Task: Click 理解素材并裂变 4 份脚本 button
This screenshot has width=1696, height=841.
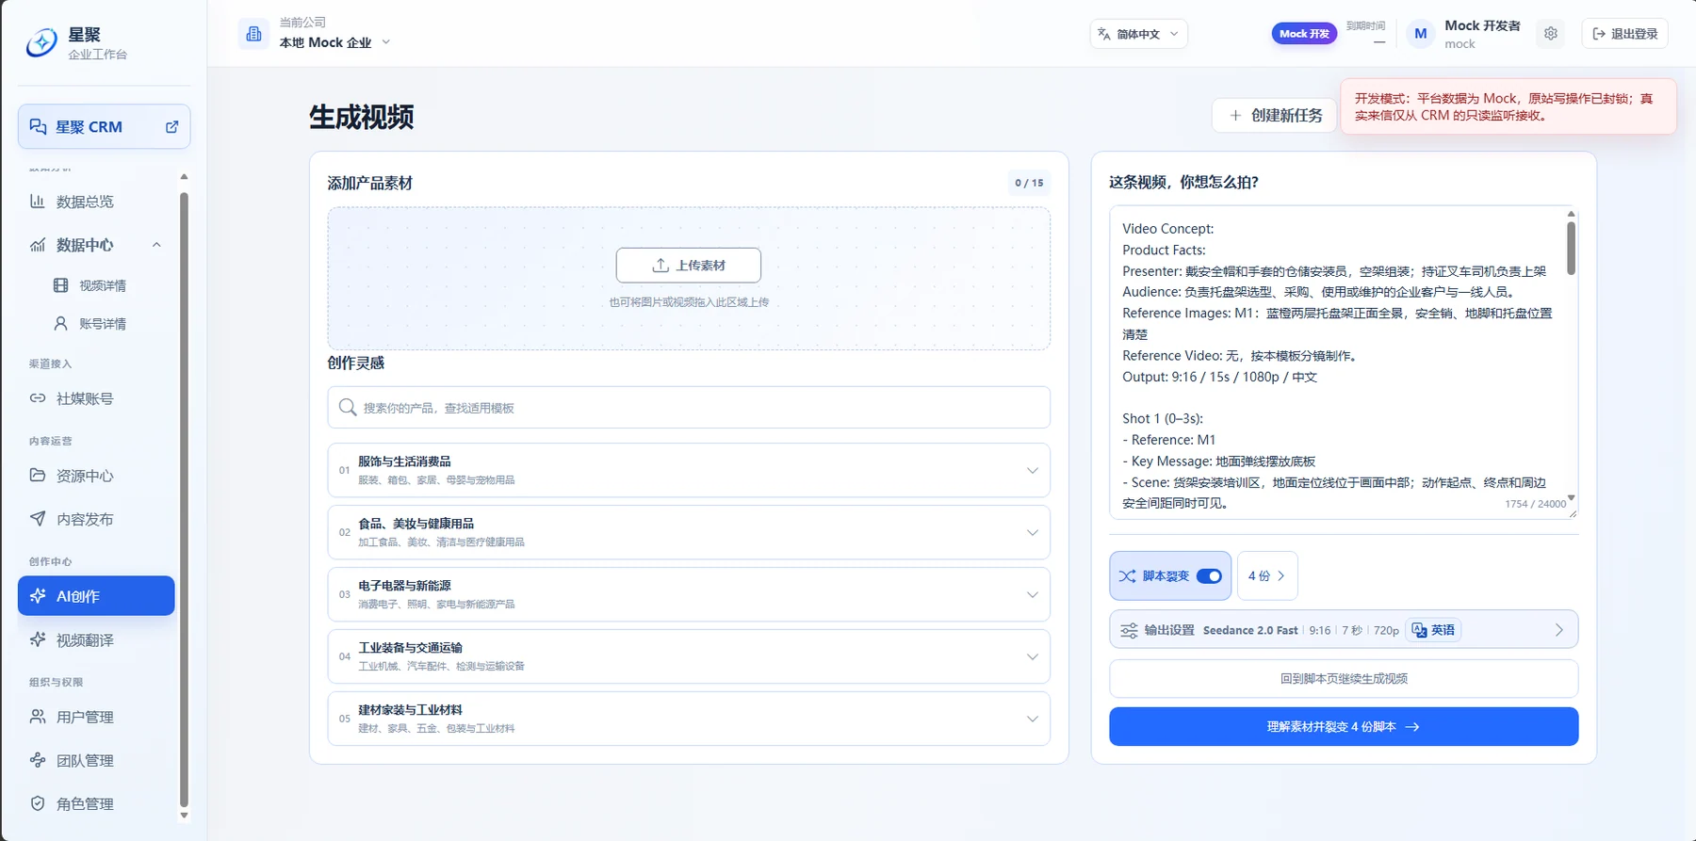Action: point(1344,727)
